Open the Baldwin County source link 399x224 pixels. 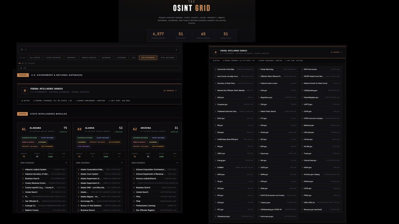click(x=44, y=210)
